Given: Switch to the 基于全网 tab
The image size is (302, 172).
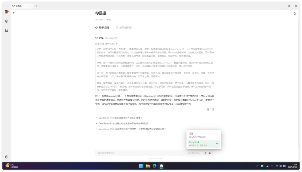Looking at the screenshot, I should point(102,28).
